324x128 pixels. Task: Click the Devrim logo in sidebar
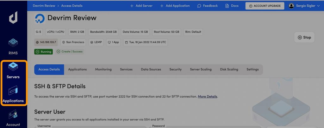13,18
